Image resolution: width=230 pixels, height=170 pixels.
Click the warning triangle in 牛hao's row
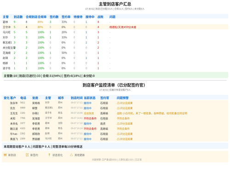(x=118, y=134)
